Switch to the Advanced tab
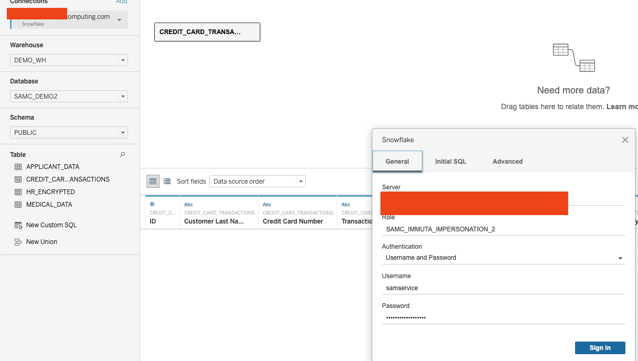The height and width of the screenshot is (361, 638). [507, 162]
